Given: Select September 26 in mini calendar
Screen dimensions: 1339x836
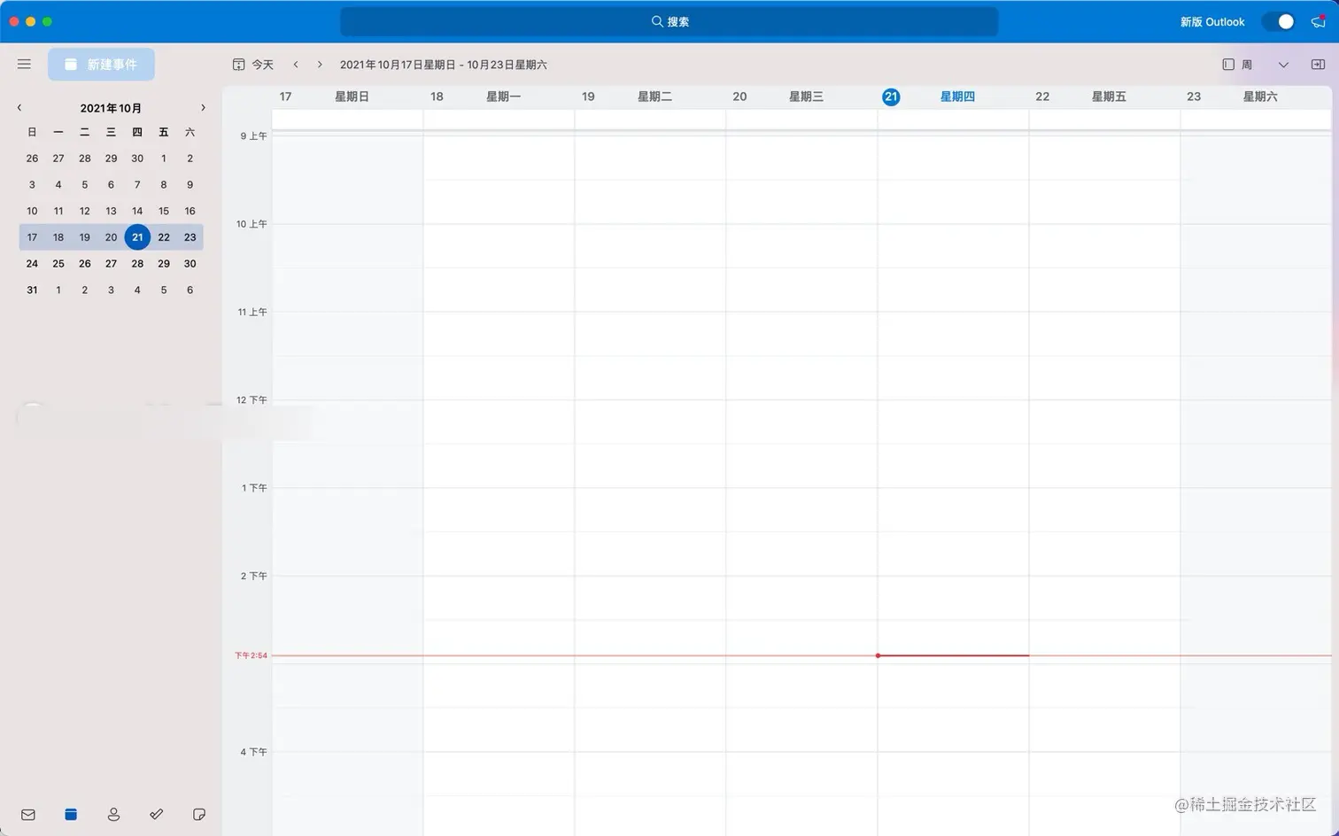Looking at the screenshot, I should click(32, 159).
